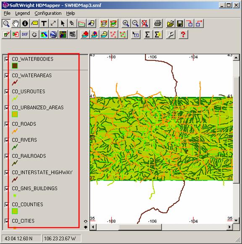Viewport: 242px width, 244px height.
Task: Click the map scroll left arrow
Action: click(93, 227)
